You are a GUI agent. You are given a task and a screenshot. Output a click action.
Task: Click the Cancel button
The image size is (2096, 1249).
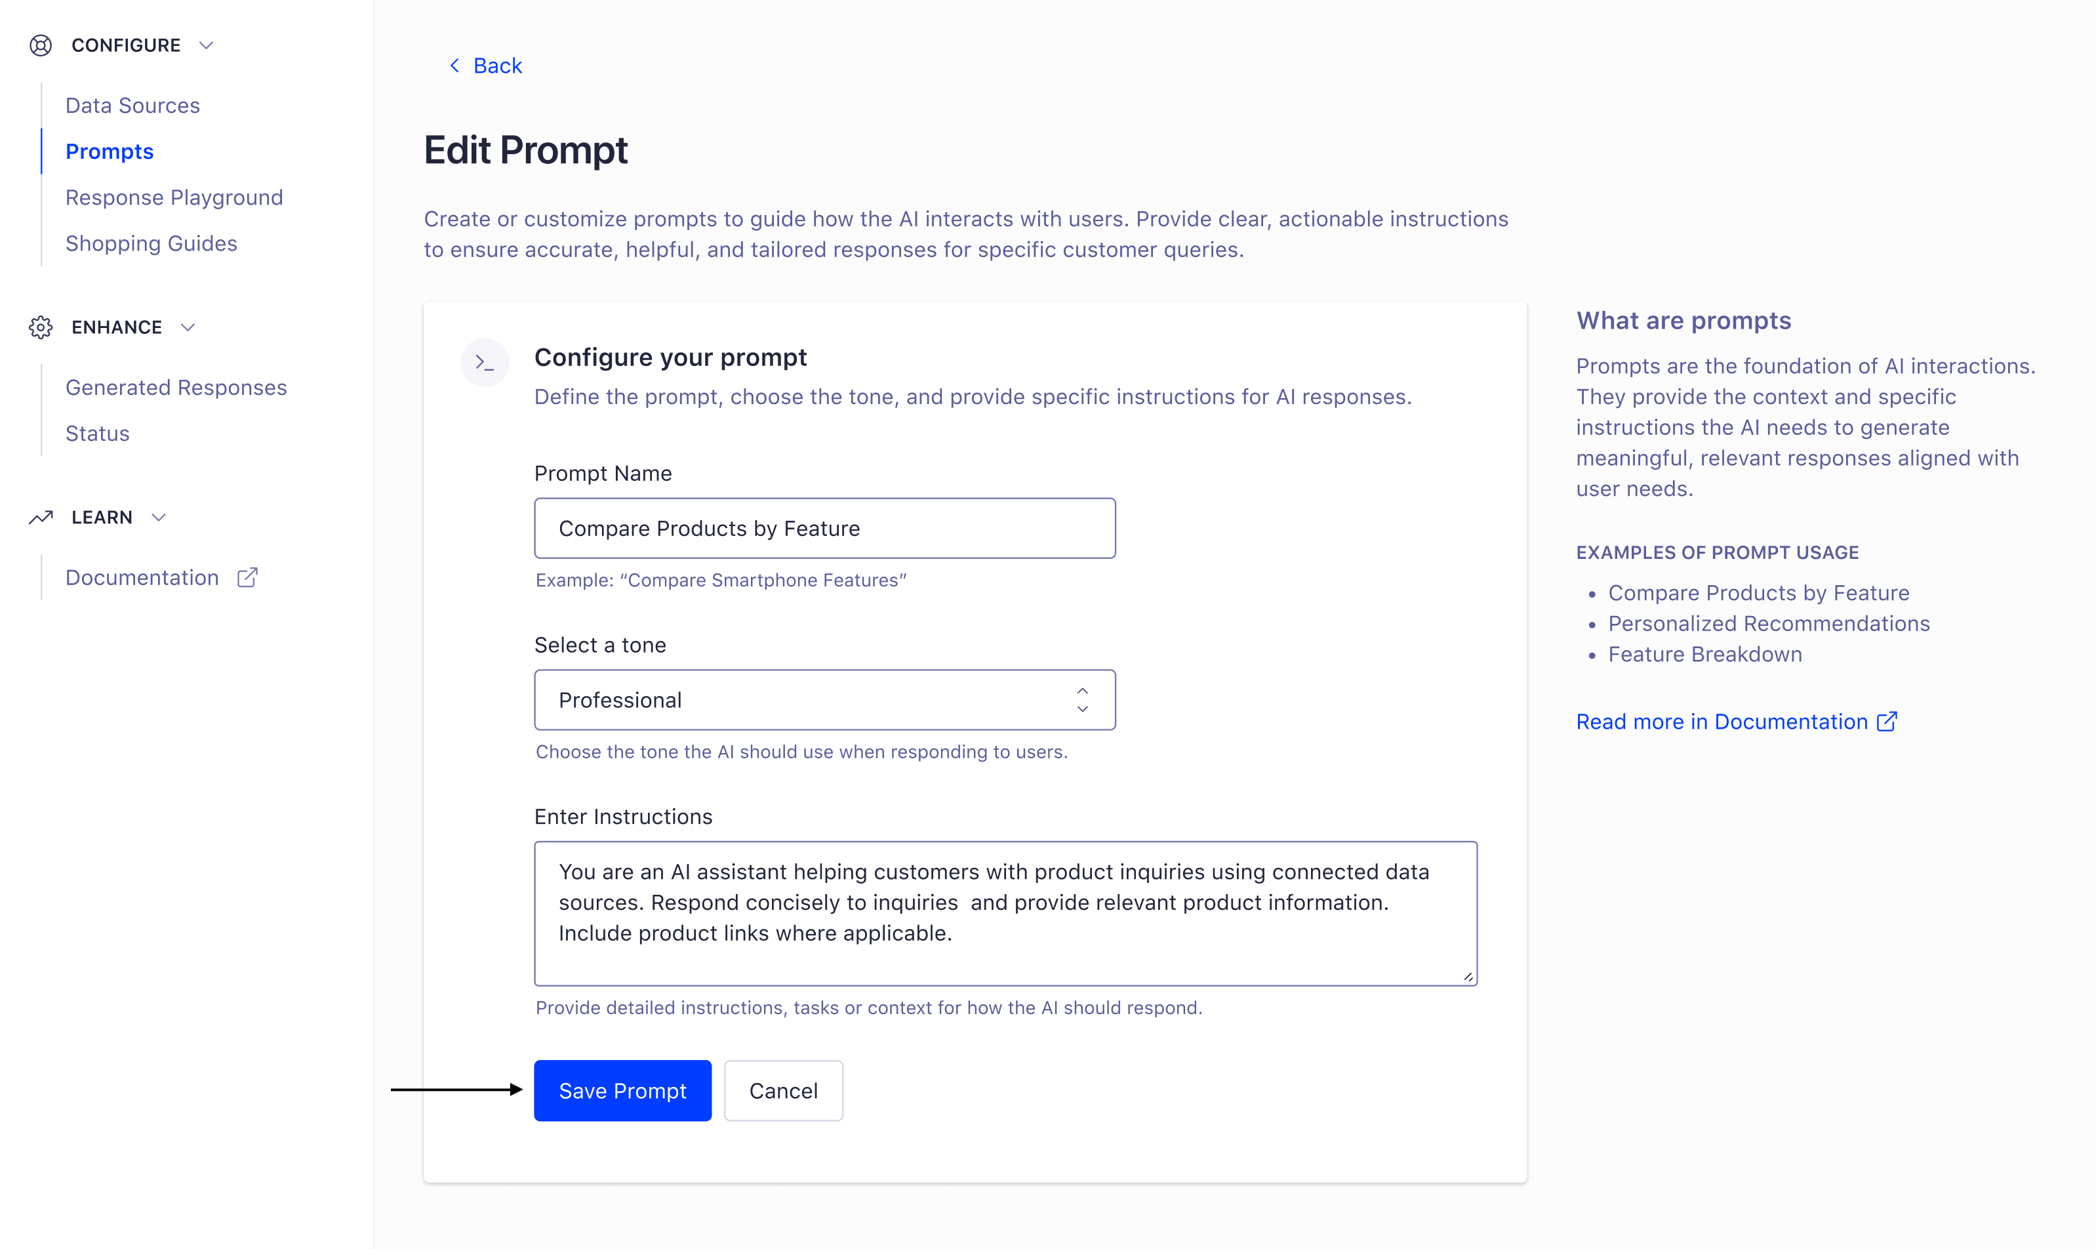pyautogui.click(x=782, y=1090)
